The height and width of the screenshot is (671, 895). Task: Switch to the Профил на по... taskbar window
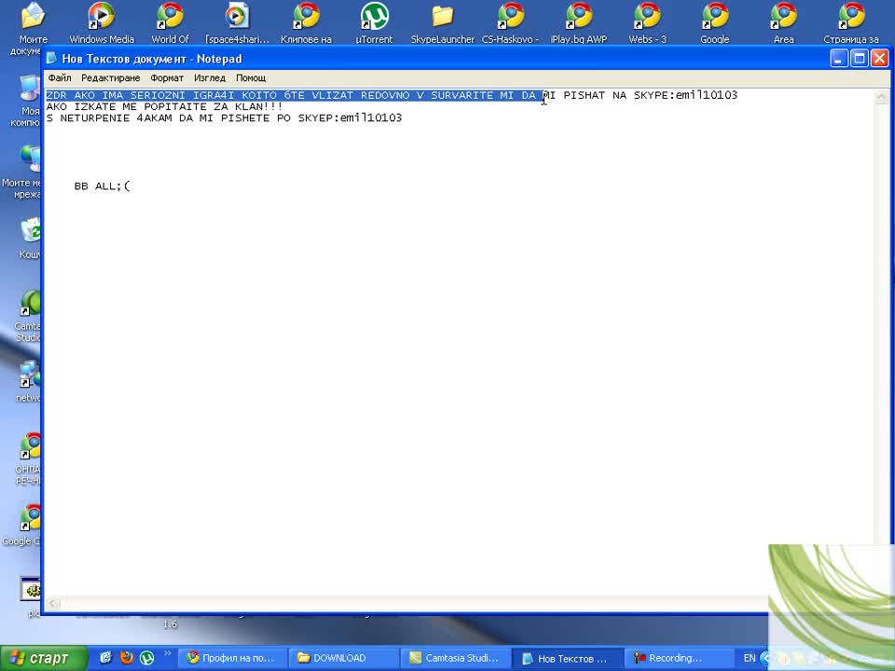click(x=232, y=658)
